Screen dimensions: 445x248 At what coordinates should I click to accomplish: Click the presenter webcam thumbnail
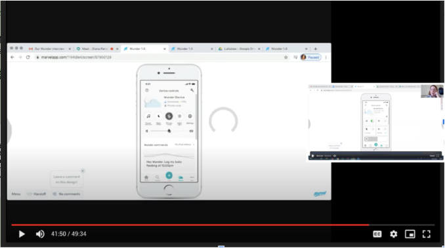pyautogui.click(x=432, y=91)
